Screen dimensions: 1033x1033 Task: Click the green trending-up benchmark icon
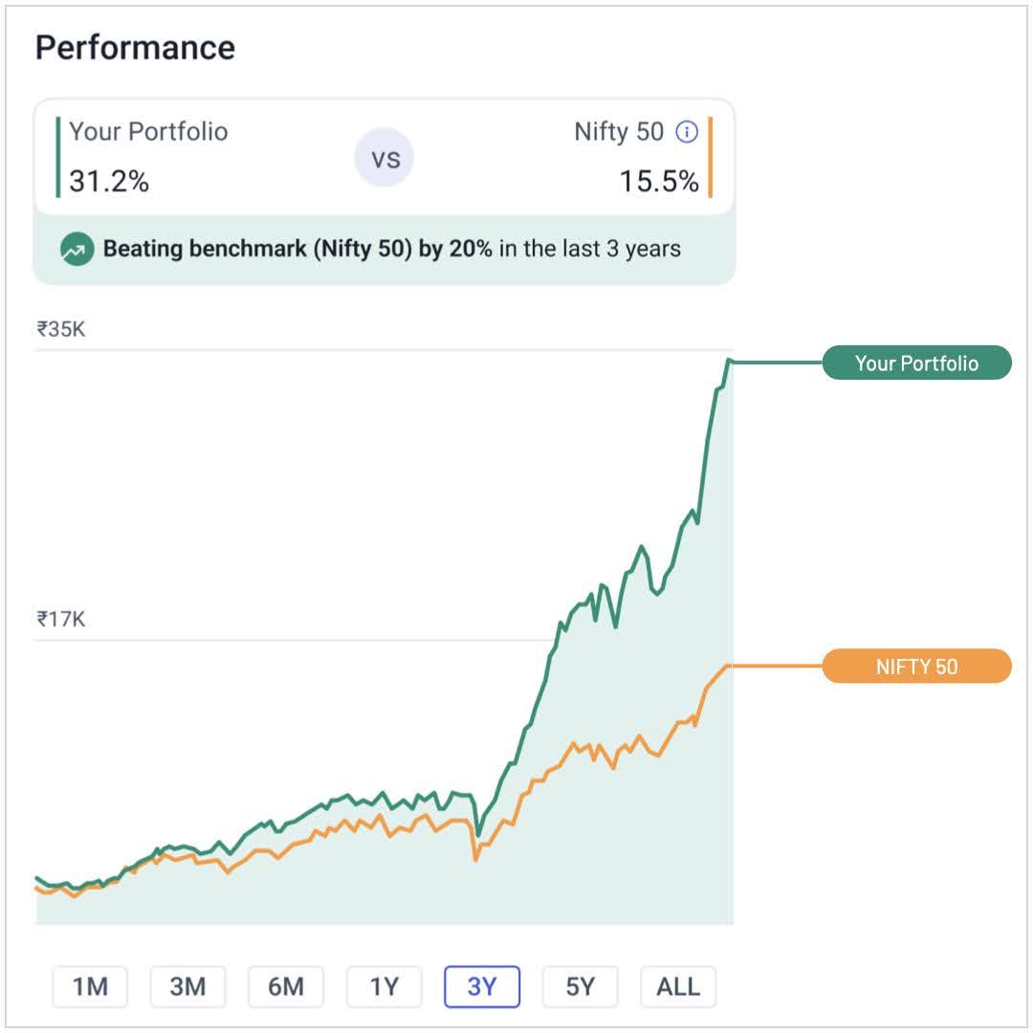point(77,250)
